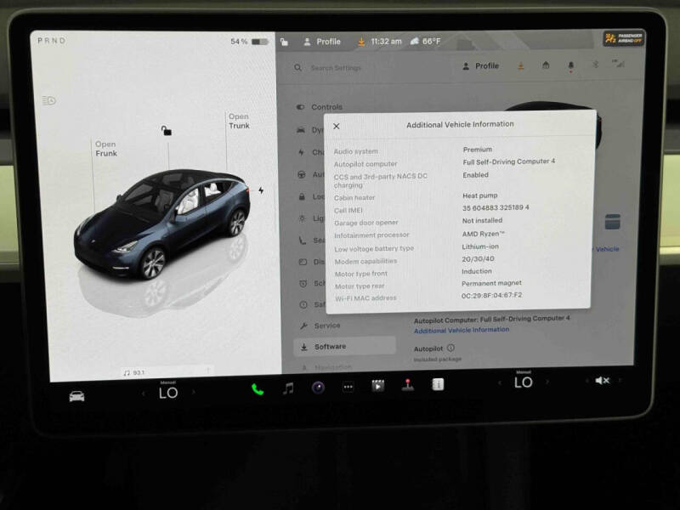Tap the PRND gear indicator

(52, 40)
